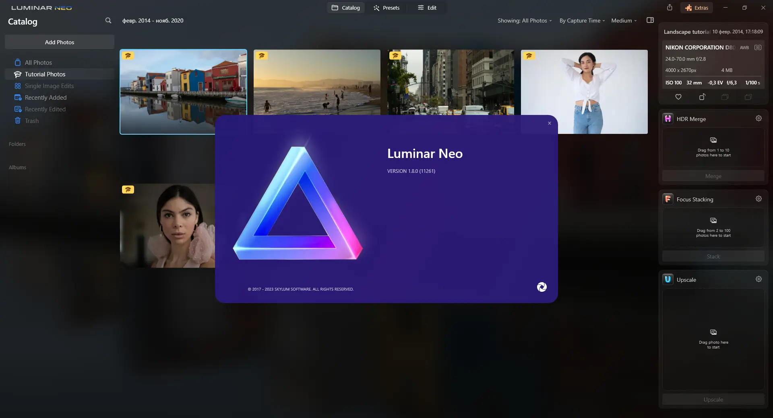Open Recently Added in the sidebar

coord(60,97)
